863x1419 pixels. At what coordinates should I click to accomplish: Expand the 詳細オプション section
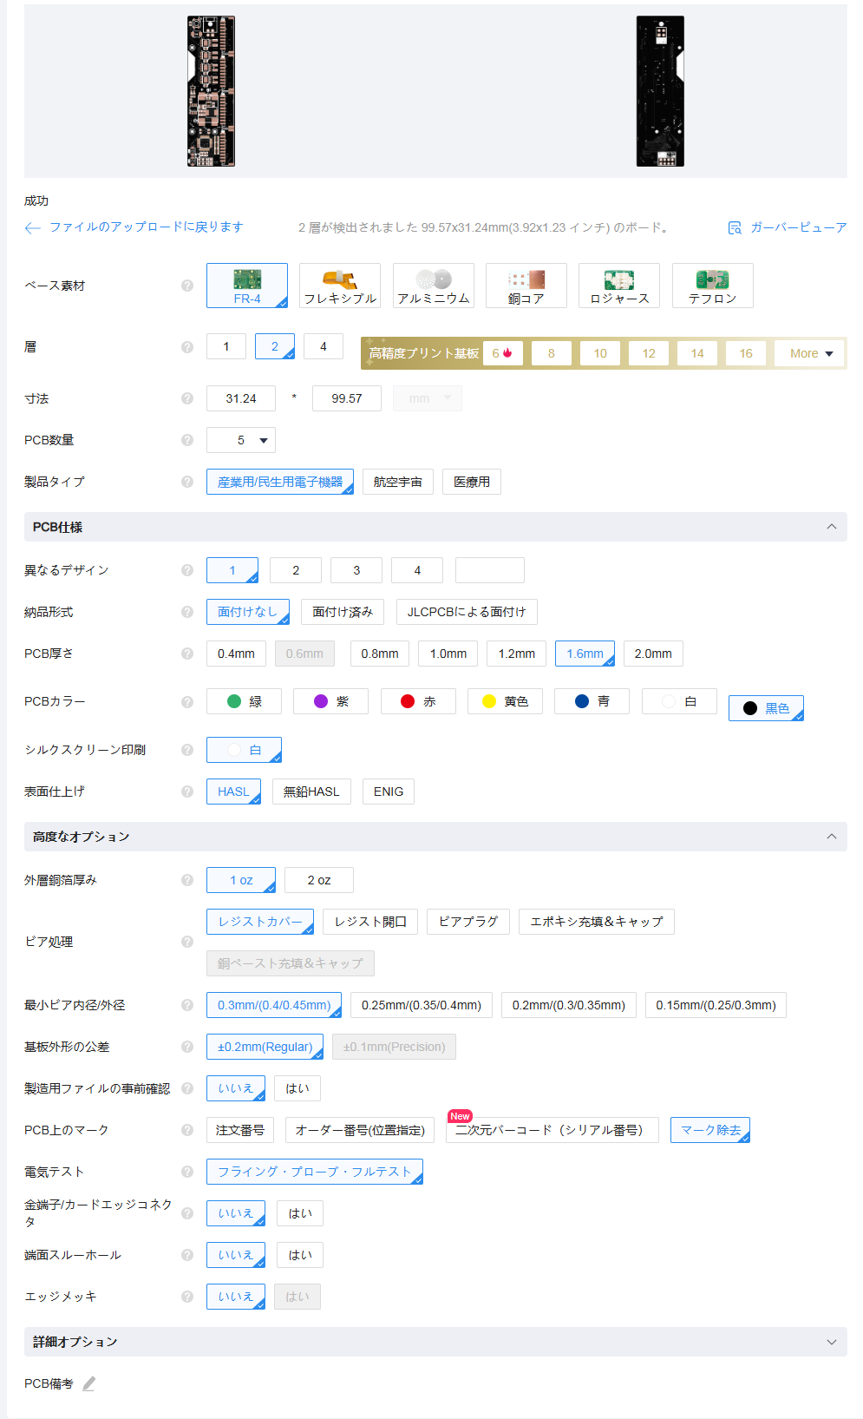coord(832,1342)
